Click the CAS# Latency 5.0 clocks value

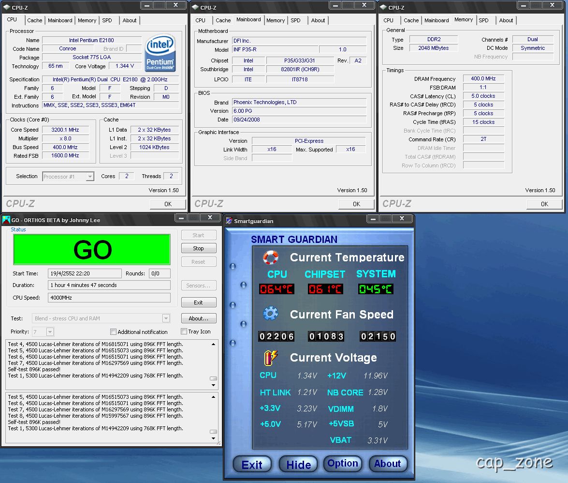(x=483, y=96)
